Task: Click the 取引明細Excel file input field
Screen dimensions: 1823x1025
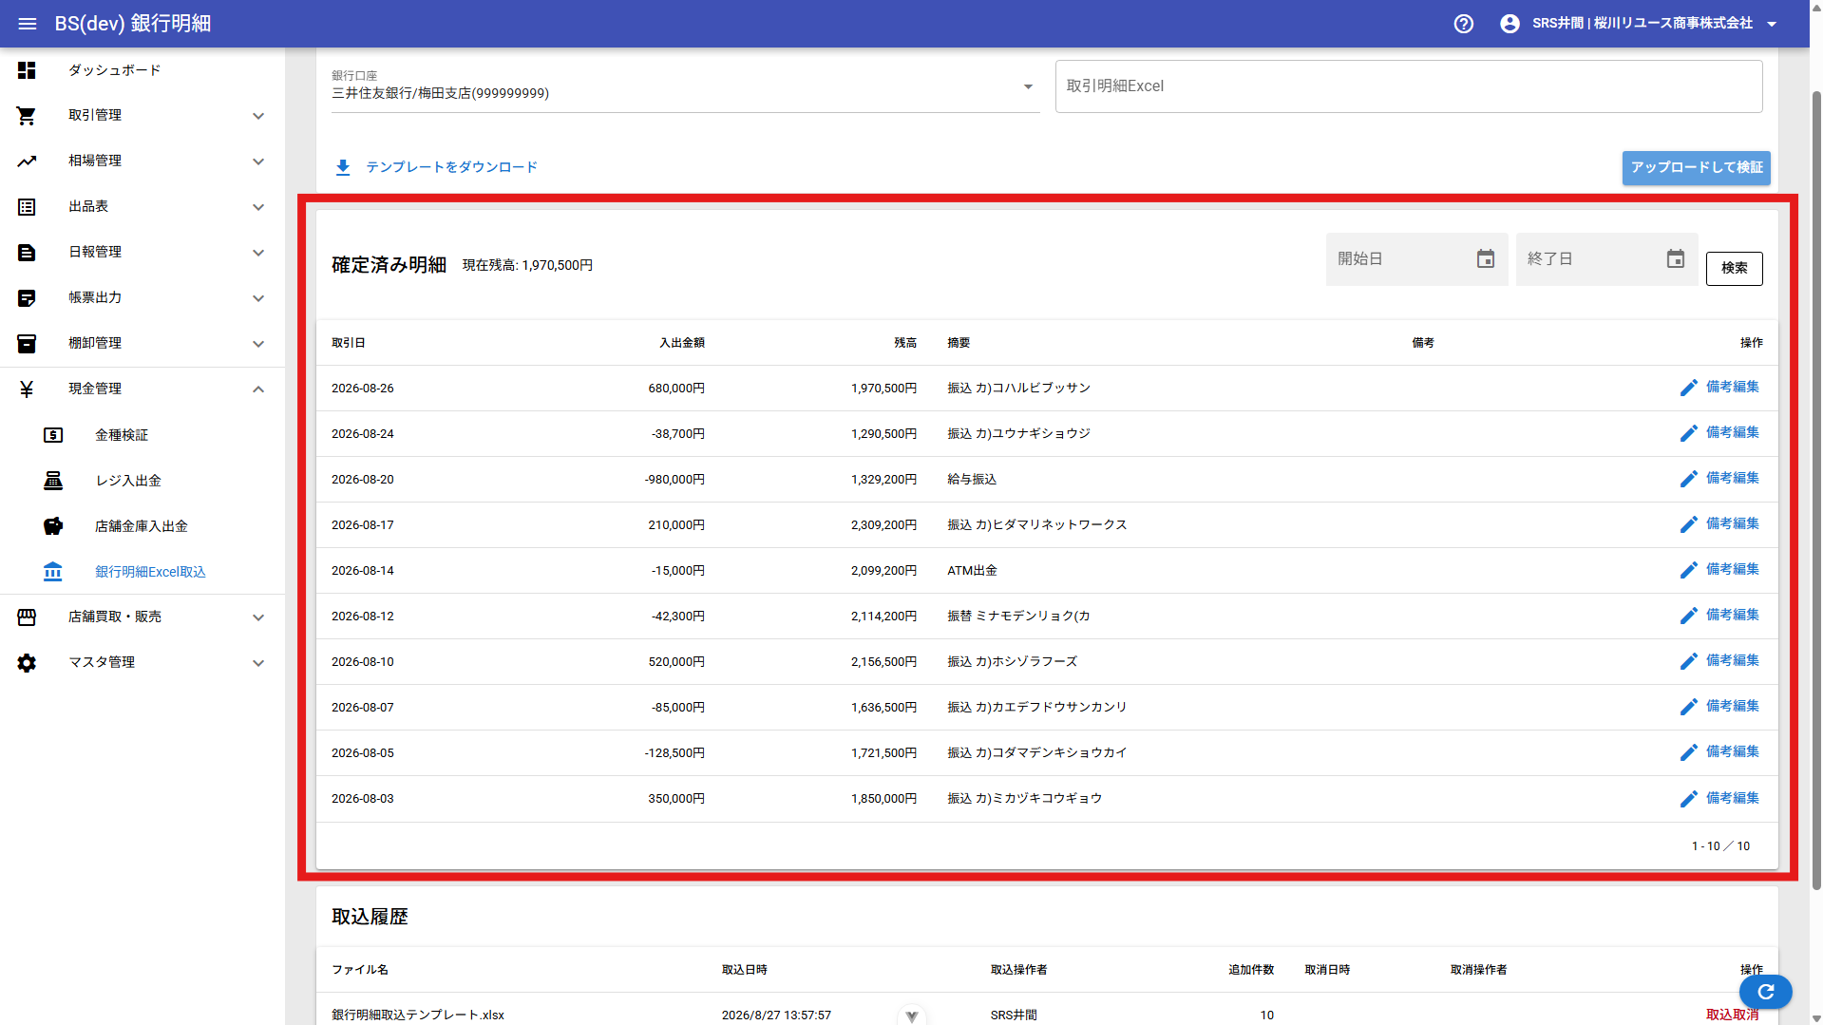Action: point(1409,86)
